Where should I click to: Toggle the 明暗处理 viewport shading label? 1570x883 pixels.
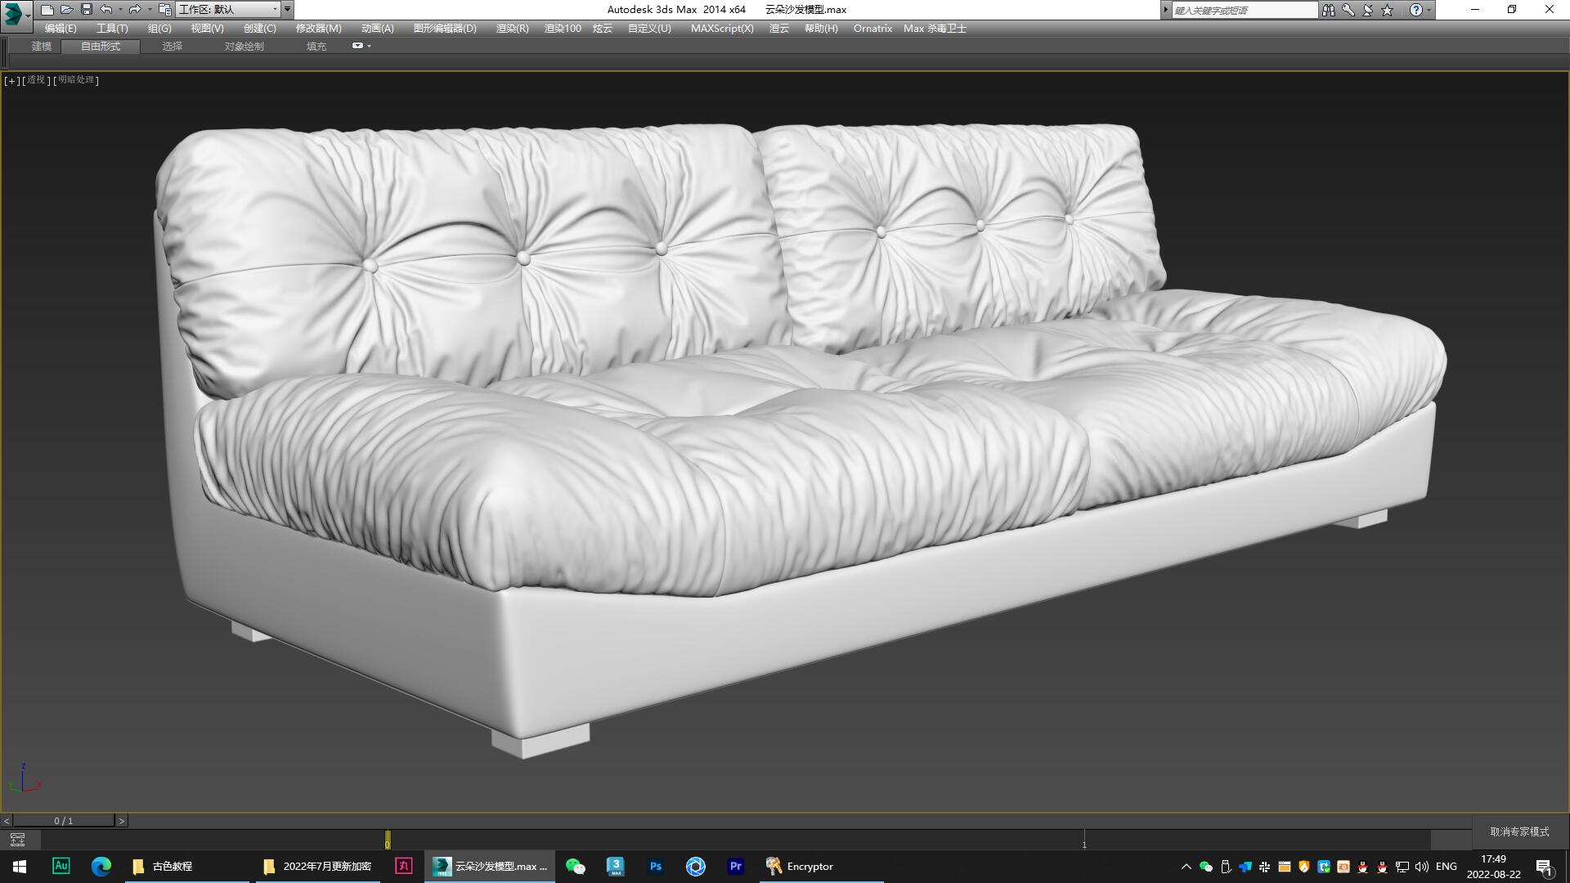pos(75,80)
